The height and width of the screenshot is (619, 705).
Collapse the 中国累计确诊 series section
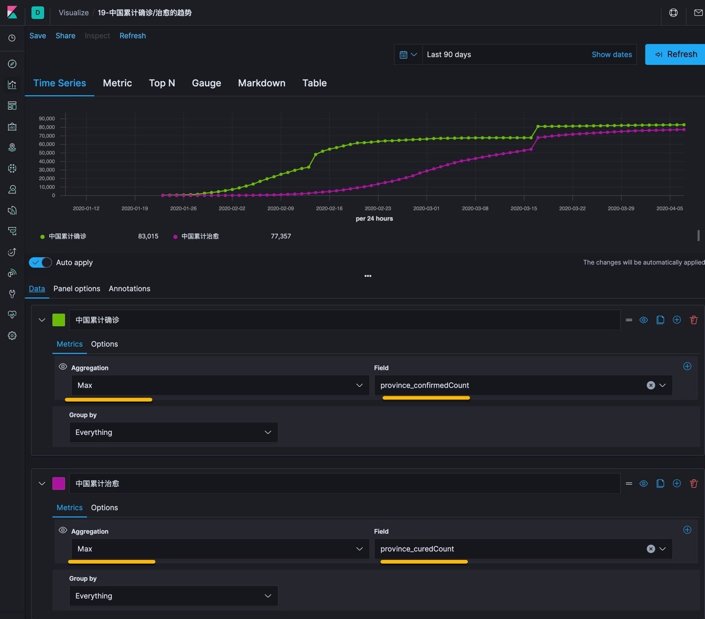point(42,320)
